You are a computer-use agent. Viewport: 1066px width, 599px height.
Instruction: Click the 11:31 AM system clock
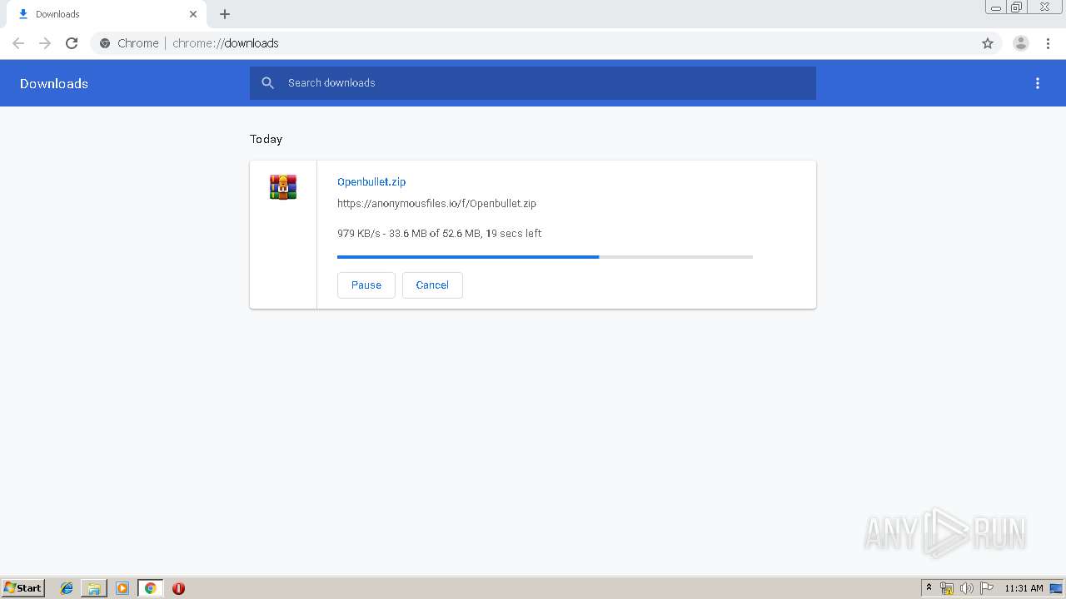(x=1024, y=588)
